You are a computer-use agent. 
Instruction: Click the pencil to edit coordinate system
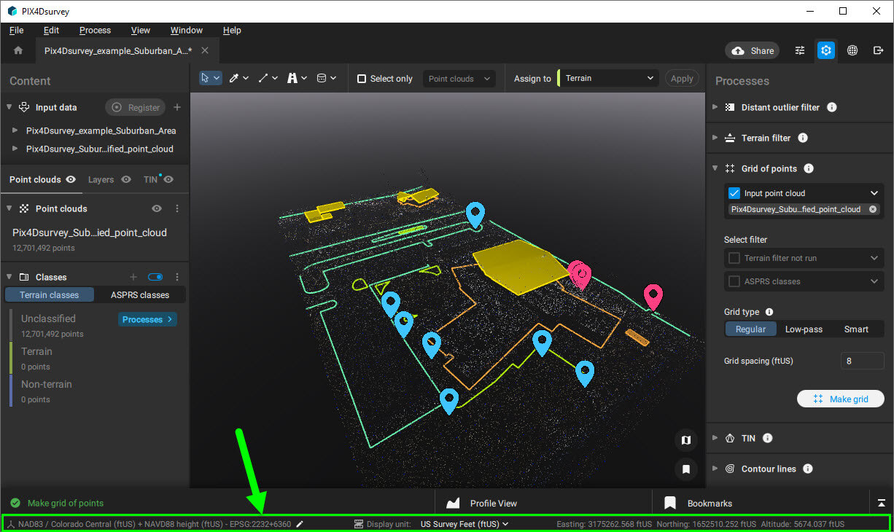[x=299, y=523]
